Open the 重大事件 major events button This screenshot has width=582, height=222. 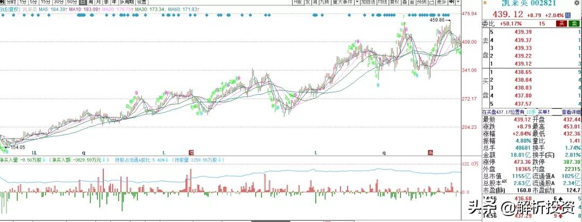pyautogui.click(x=343, y=2)
